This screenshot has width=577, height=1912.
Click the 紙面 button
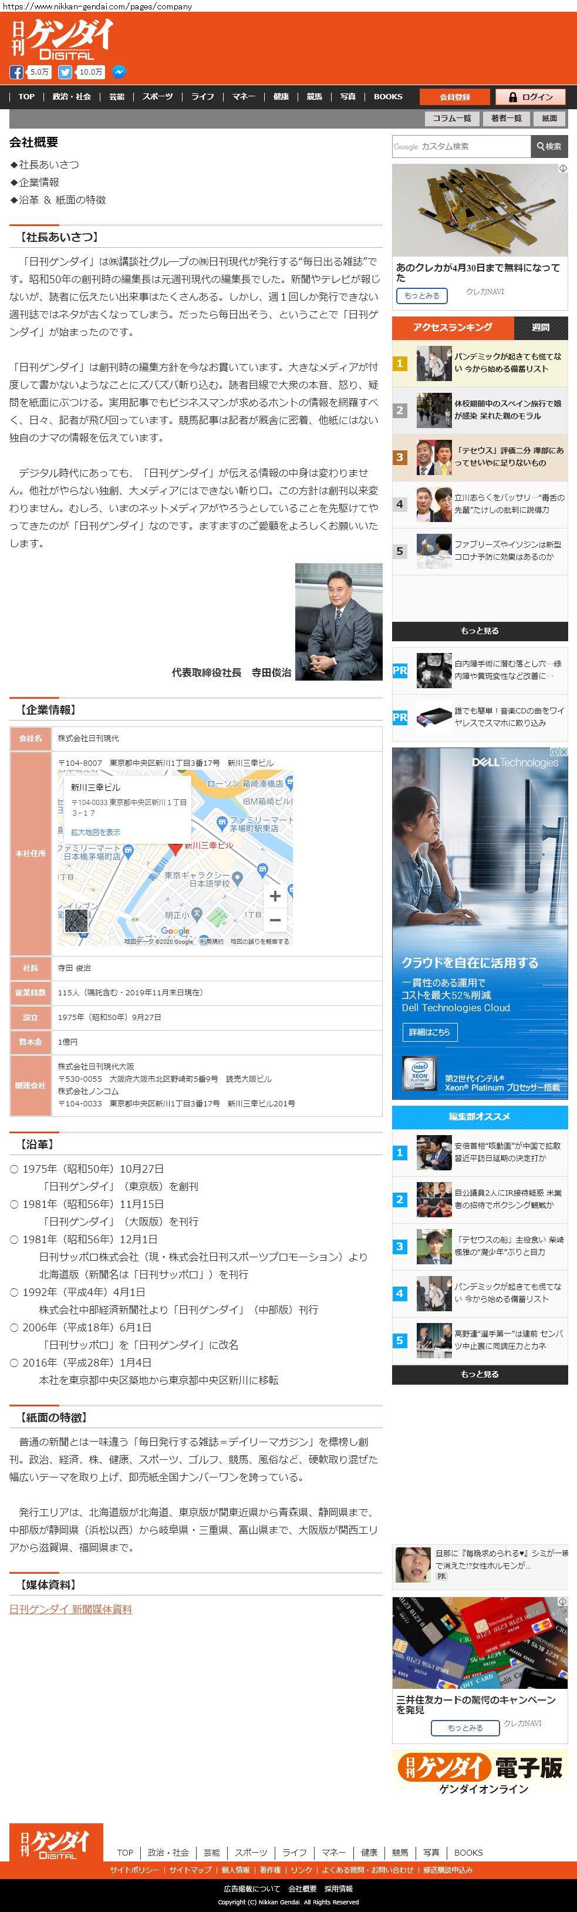coord(549,119)
